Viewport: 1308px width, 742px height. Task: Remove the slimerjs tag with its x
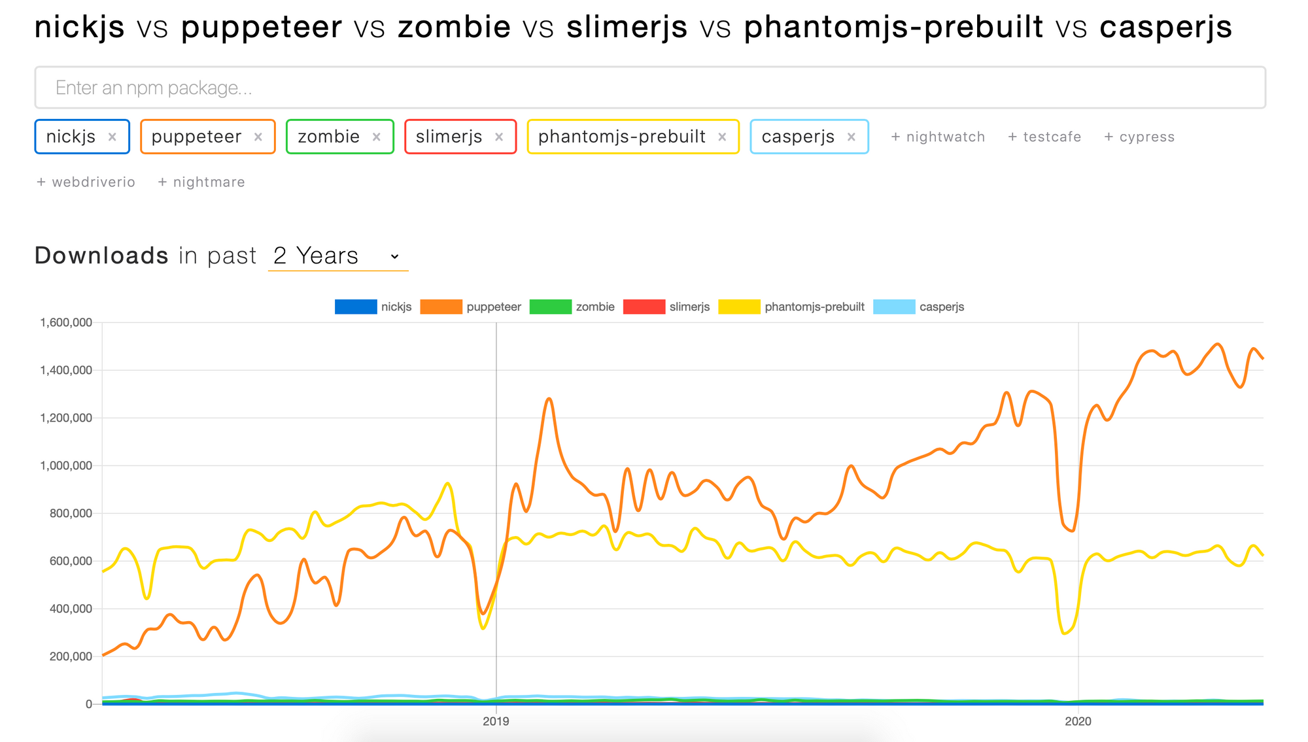(x=499, y=137)
